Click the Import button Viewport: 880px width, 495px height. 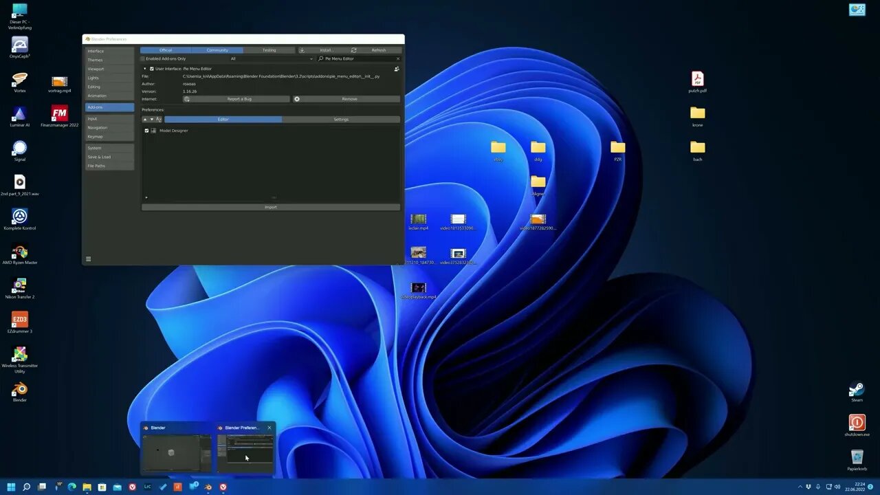(271, 207)
